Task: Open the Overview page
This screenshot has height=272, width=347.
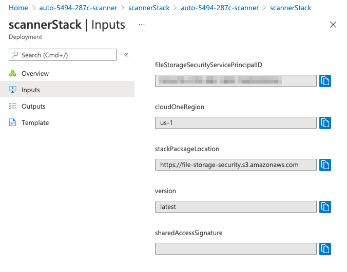Action: click(35, 74)
